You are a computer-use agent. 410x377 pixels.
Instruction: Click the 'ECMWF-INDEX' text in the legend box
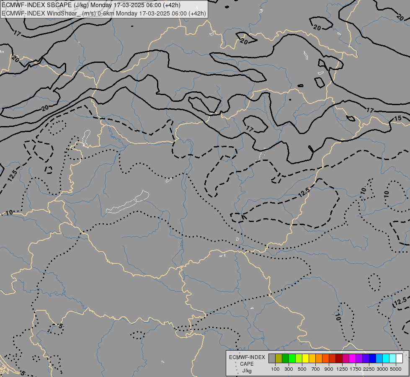coord(247,357)
